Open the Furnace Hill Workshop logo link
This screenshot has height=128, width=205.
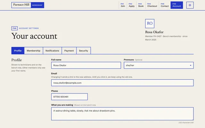(x=28, y=5)
